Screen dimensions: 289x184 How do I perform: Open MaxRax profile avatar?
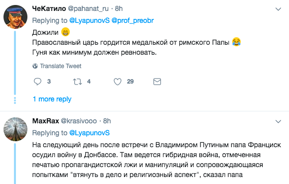click(15, 129)
